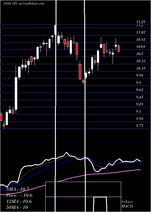Click the 9.98 price axis label

click(140, 75)
